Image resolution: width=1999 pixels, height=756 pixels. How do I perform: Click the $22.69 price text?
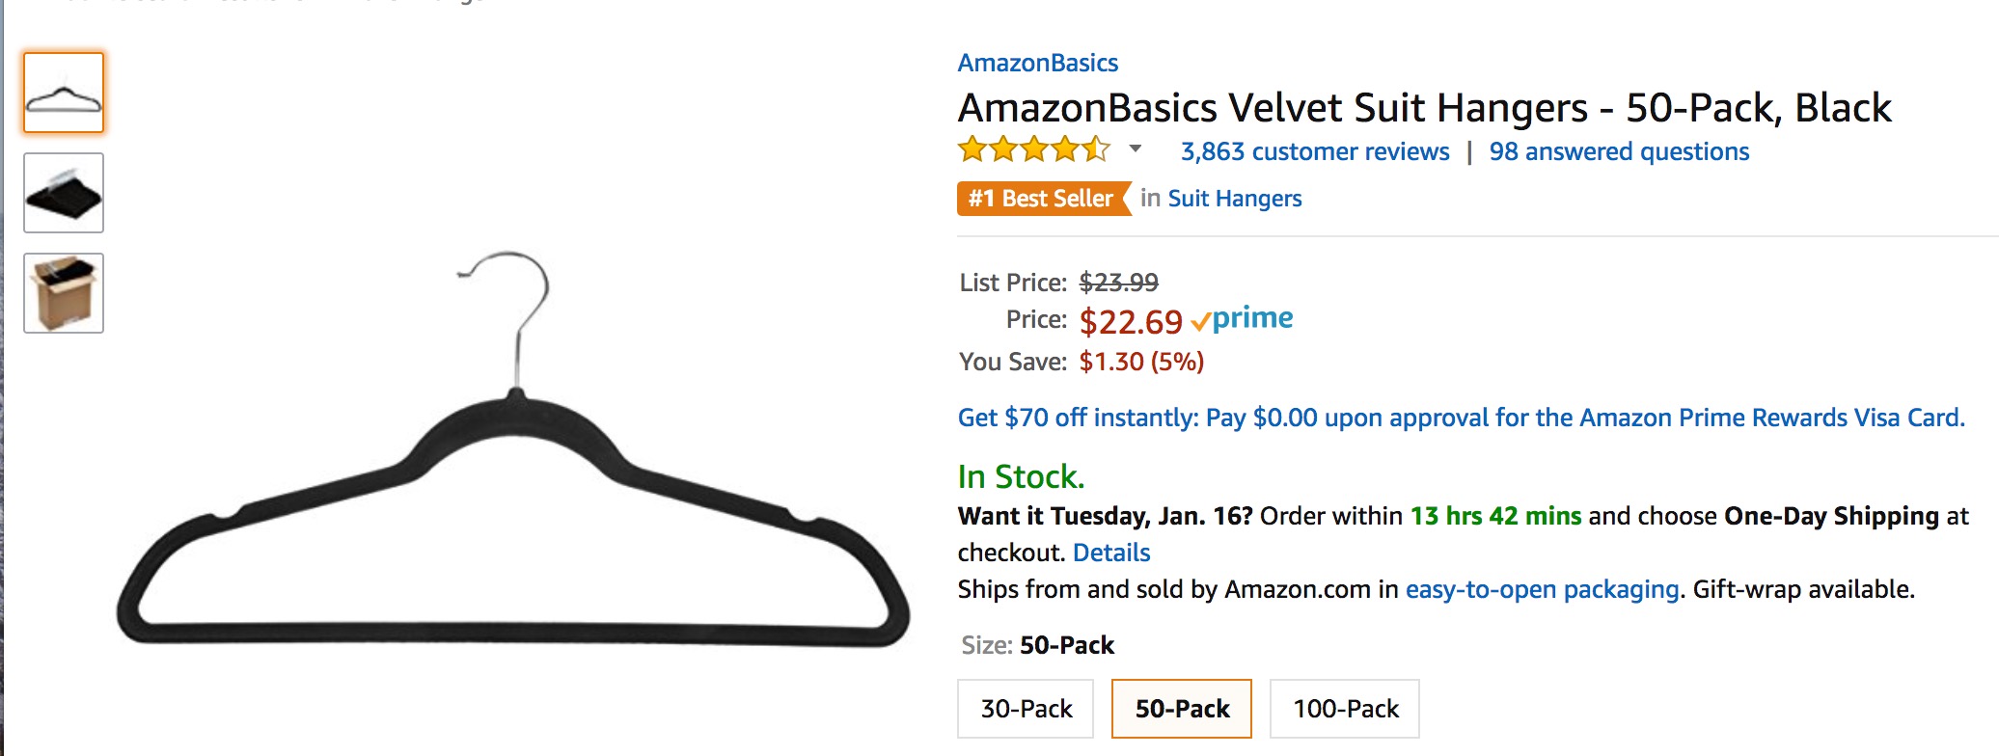(x=1130, y=321)
